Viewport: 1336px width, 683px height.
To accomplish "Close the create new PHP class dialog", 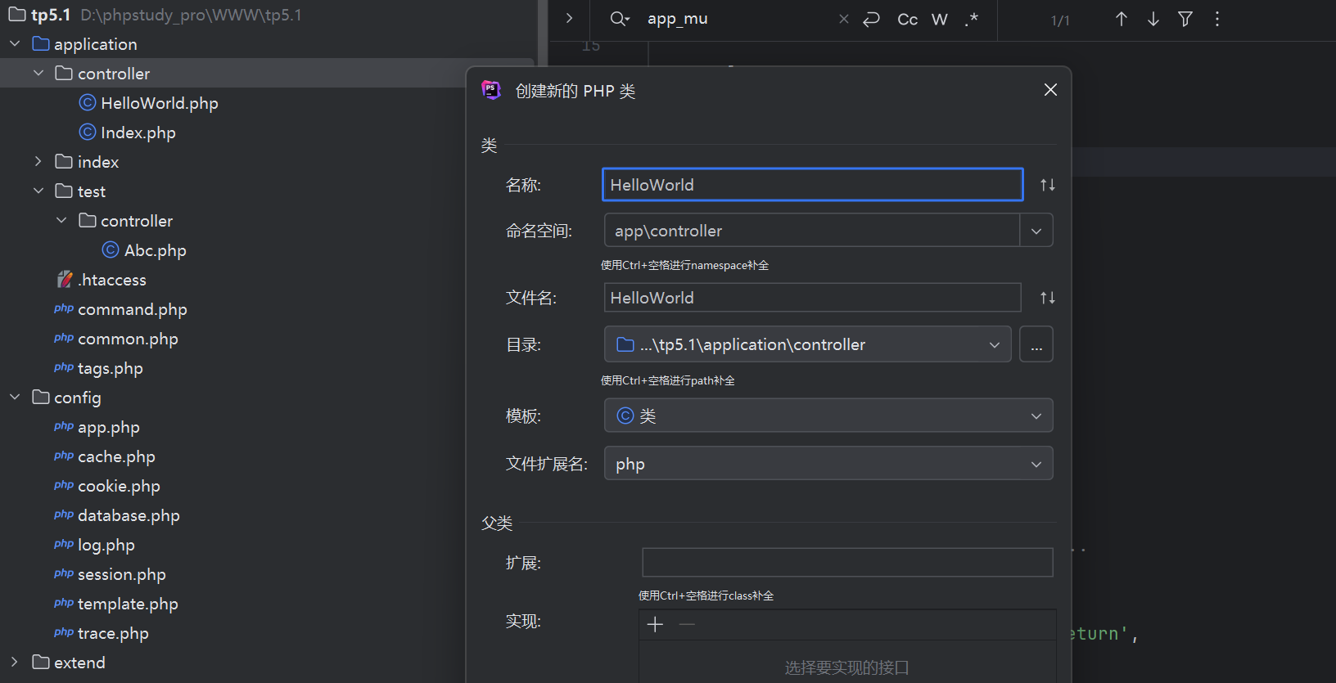I will point(1051,90).
